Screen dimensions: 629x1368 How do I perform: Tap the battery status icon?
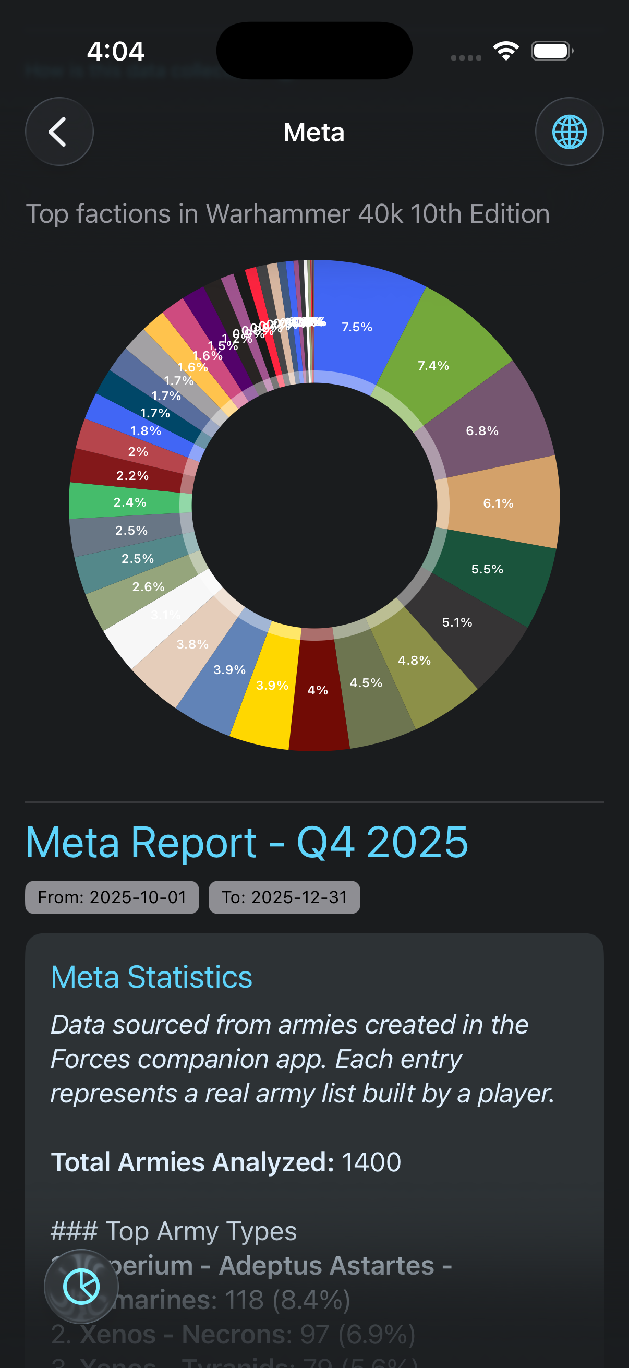(551, 51)
